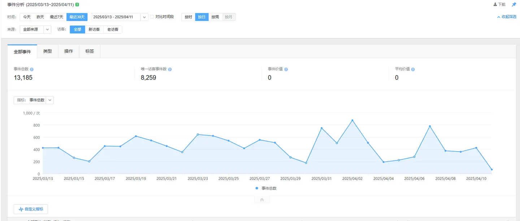Click the chart data point above 2025/03/19
Viewport: 520px width, 221px height.
136,136
